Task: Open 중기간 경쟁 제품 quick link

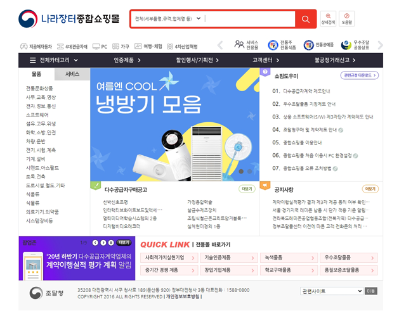Action: (x=169, y=270)
